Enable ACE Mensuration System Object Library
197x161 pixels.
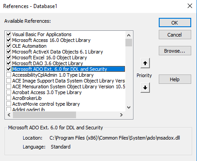pos(8,87)
